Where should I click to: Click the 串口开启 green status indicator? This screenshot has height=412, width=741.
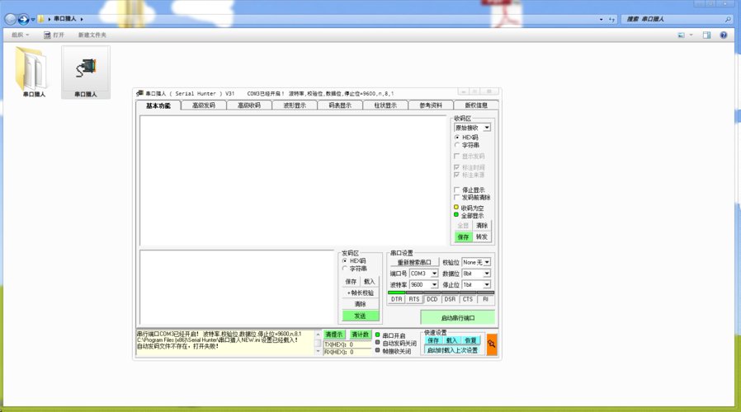378,335
